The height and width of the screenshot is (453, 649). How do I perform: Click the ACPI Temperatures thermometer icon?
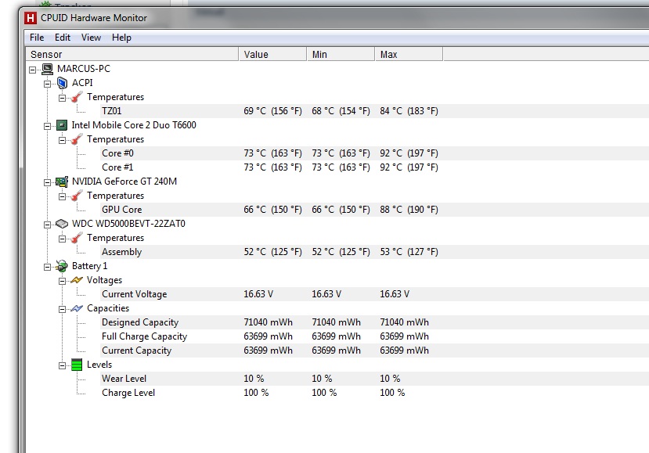click(77, 97)
